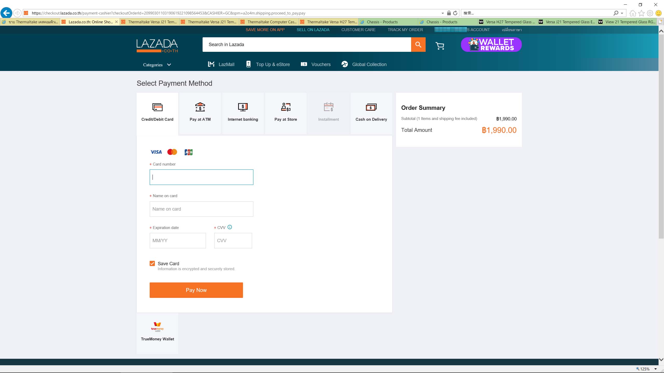The image size is (664, 373).
Task: Open the Global Collection link
Action: tap(364, 64)
